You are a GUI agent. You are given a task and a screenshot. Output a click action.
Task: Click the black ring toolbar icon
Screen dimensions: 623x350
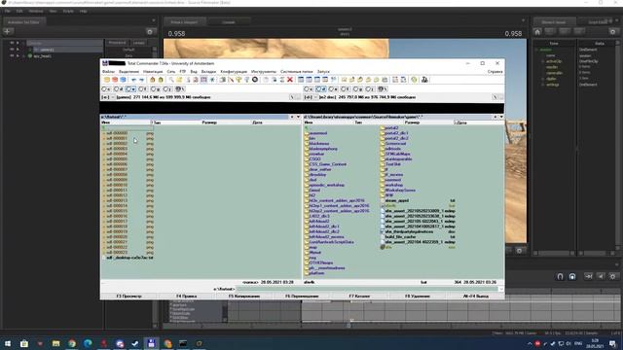pyautogui.click(x=255, y=80)
